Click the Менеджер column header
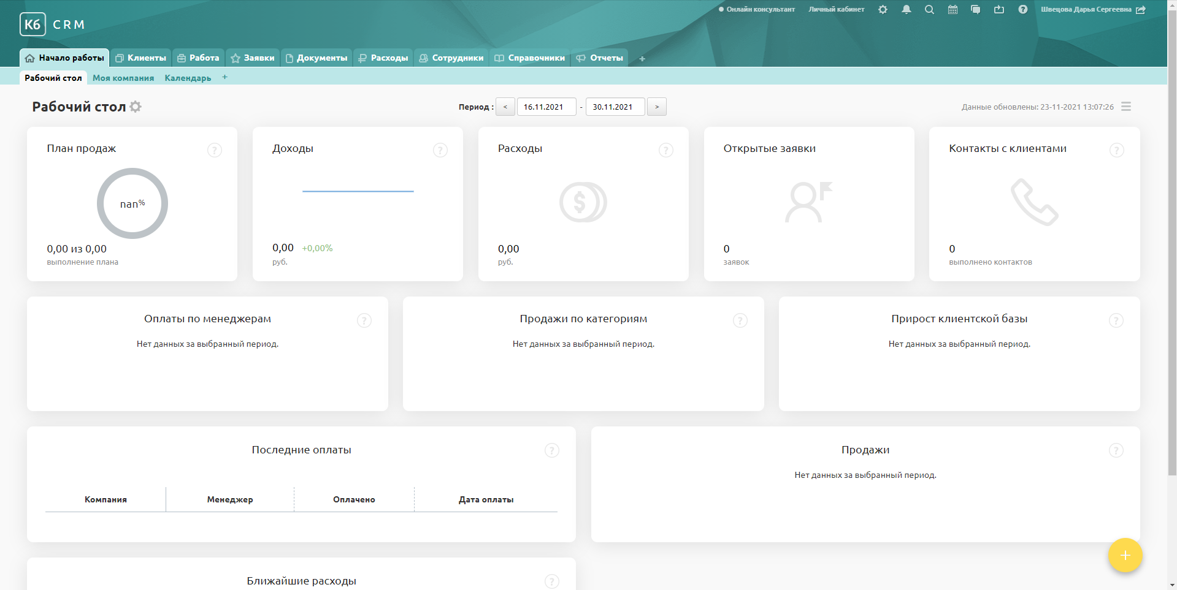Screen dimensions: 1177x590 pos(230,499)
